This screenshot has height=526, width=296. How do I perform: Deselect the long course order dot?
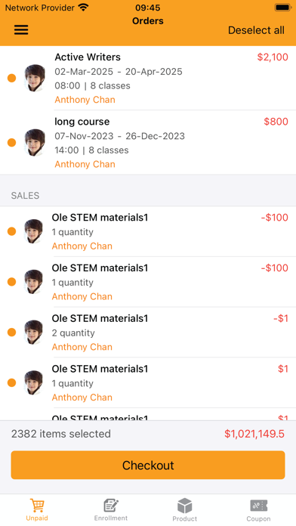pyautogui.click(x=12, y=143)
